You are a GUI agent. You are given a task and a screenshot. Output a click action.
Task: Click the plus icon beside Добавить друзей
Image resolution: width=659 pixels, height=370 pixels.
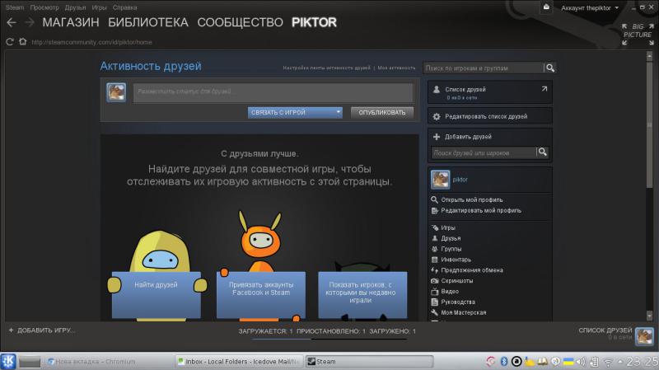437,137
